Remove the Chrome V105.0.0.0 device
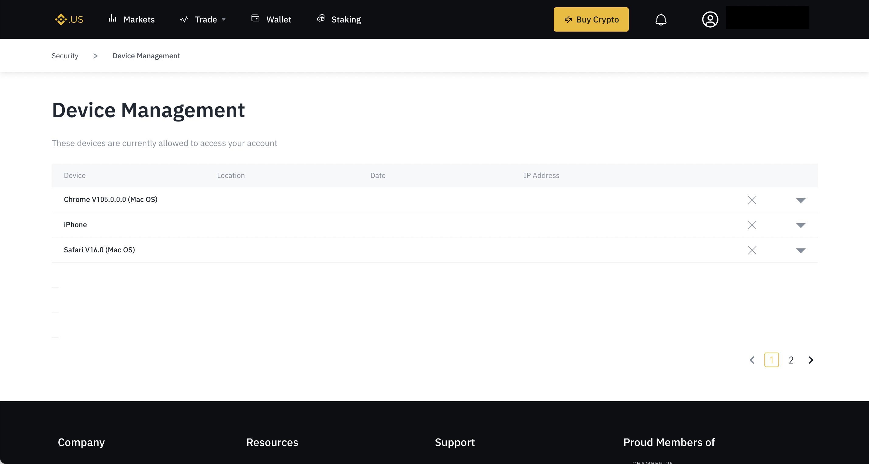The width and height of the screenshot is (869, 464). coord(752,200)
